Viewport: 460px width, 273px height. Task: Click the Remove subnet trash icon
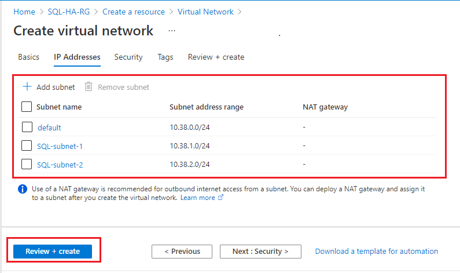pyautogui.click(x=89, y=87)
